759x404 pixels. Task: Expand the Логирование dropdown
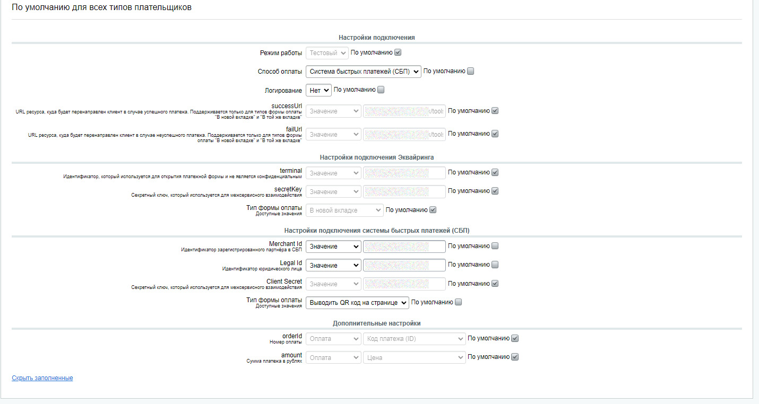click(x=318, y=90)
